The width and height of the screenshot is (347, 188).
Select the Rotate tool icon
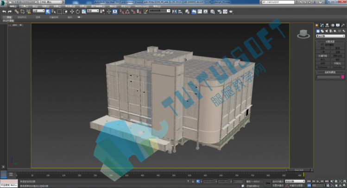78,12
